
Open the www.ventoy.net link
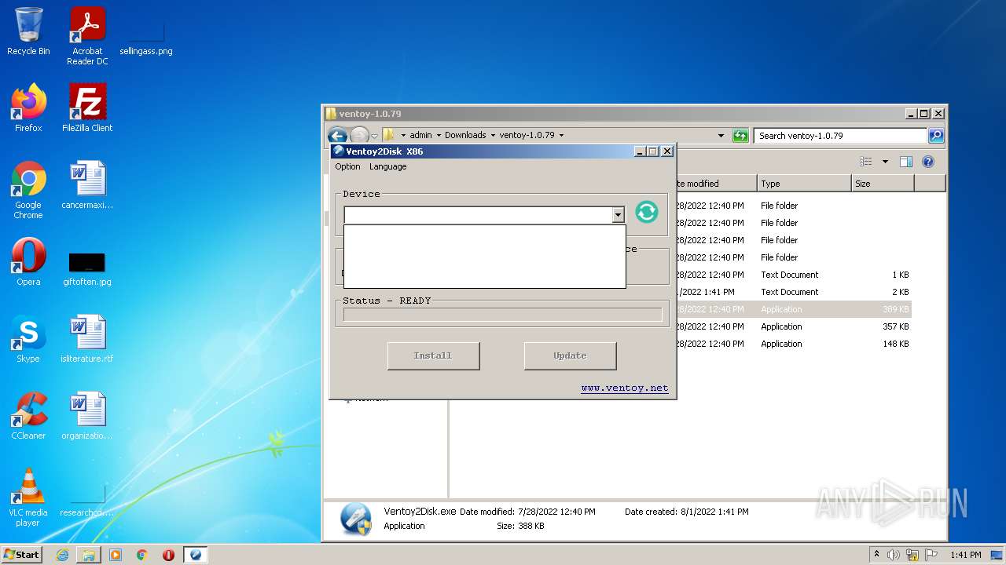pyautogui.click(x=625, y=388)
